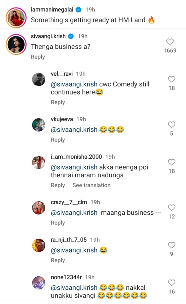The image size is (186, 304).
Task: Visit the none12344r username
Action: [66, 277]
